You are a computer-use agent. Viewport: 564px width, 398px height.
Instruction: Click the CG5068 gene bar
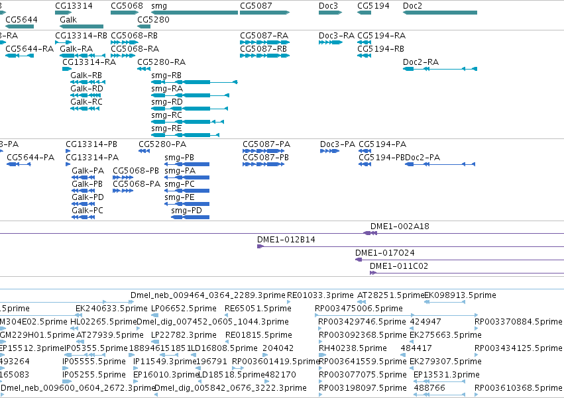[125, 13]
